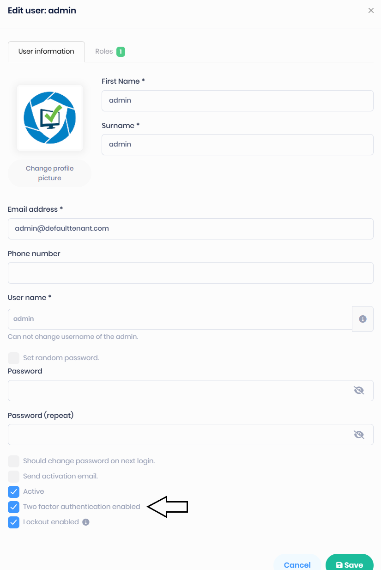Switch to the Roles tab
The image size is (381, 570).
[x=104, y=52]
